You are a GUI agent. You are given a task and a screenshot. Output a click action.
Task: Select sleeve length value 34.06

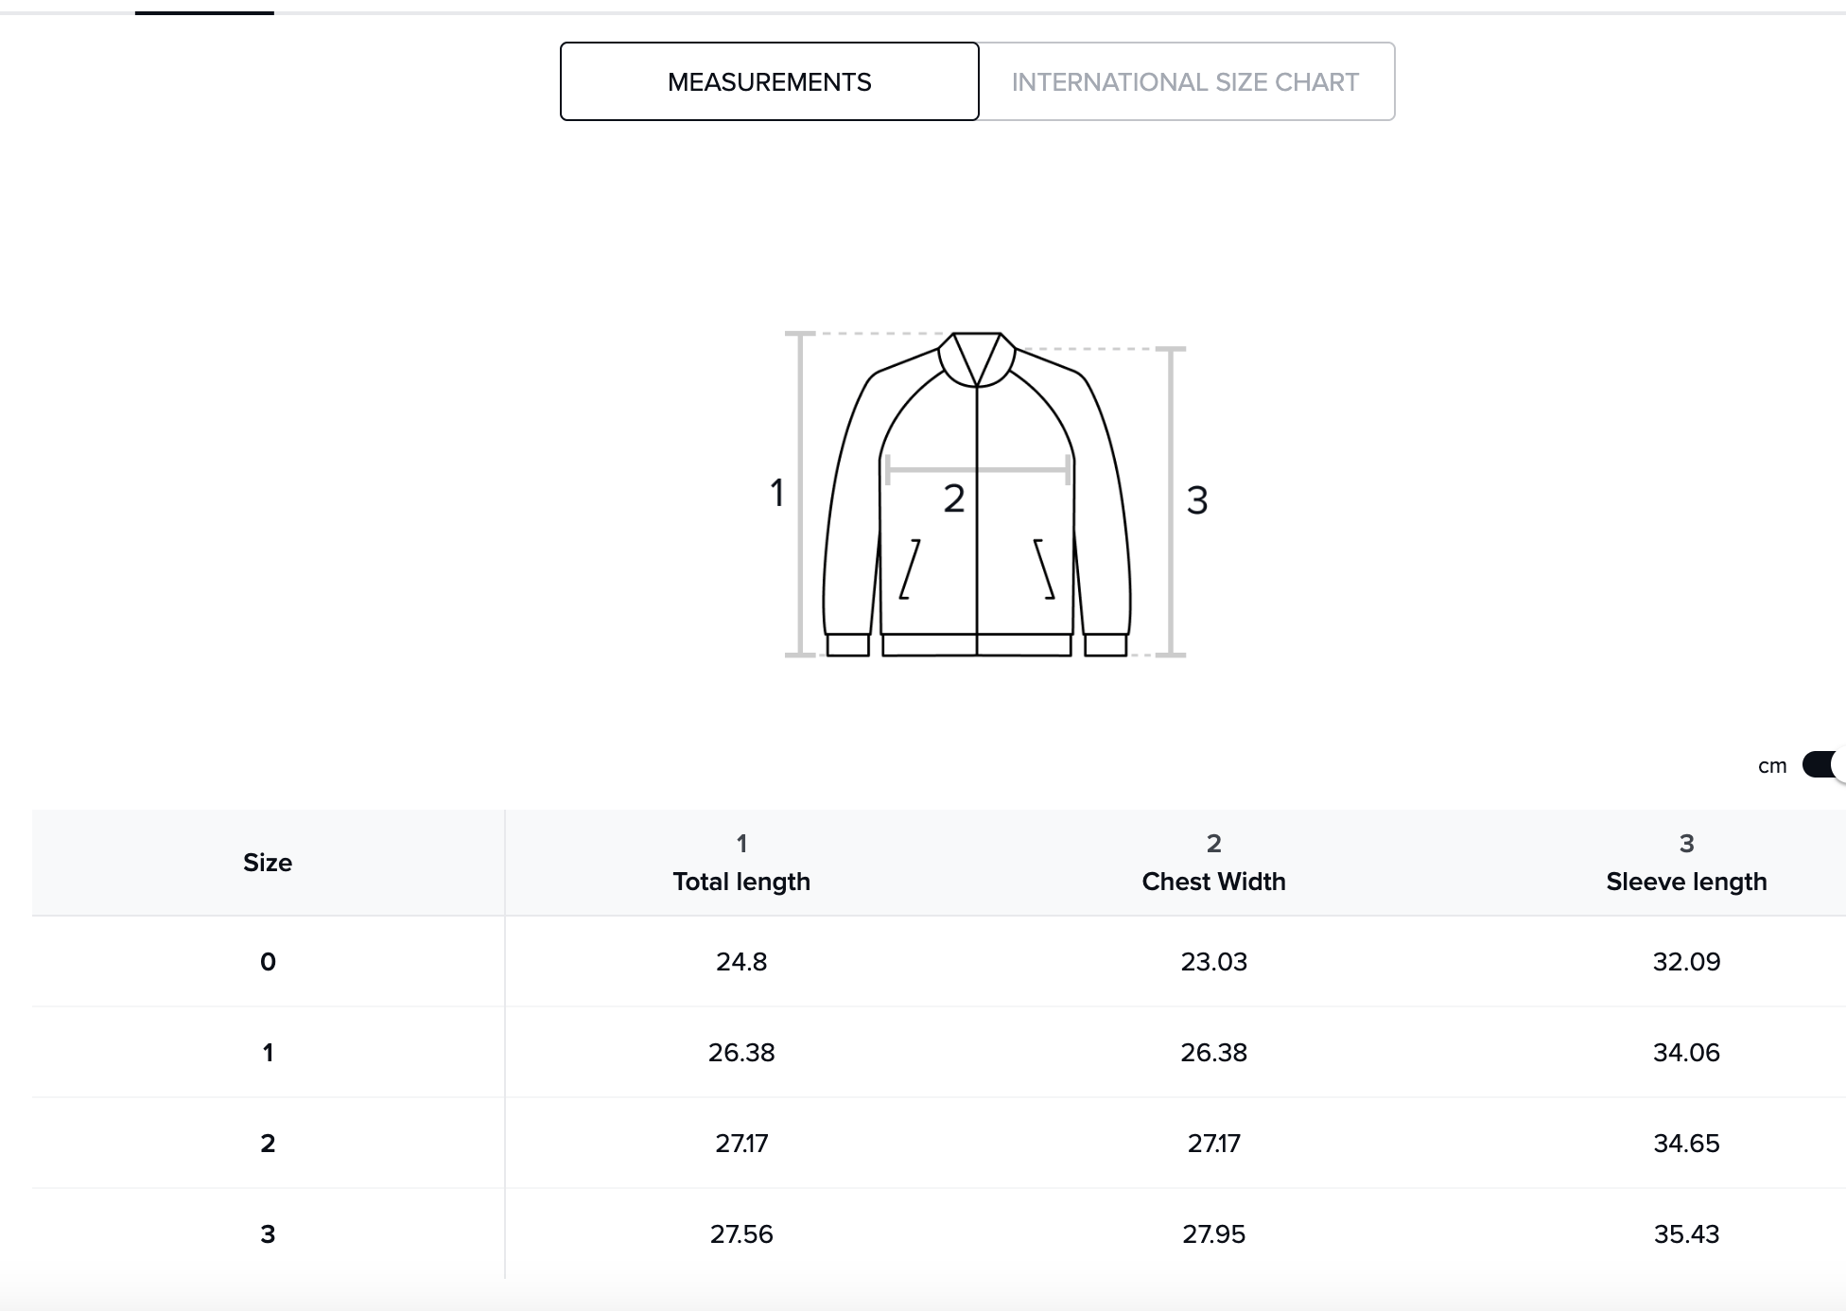1686,1053
